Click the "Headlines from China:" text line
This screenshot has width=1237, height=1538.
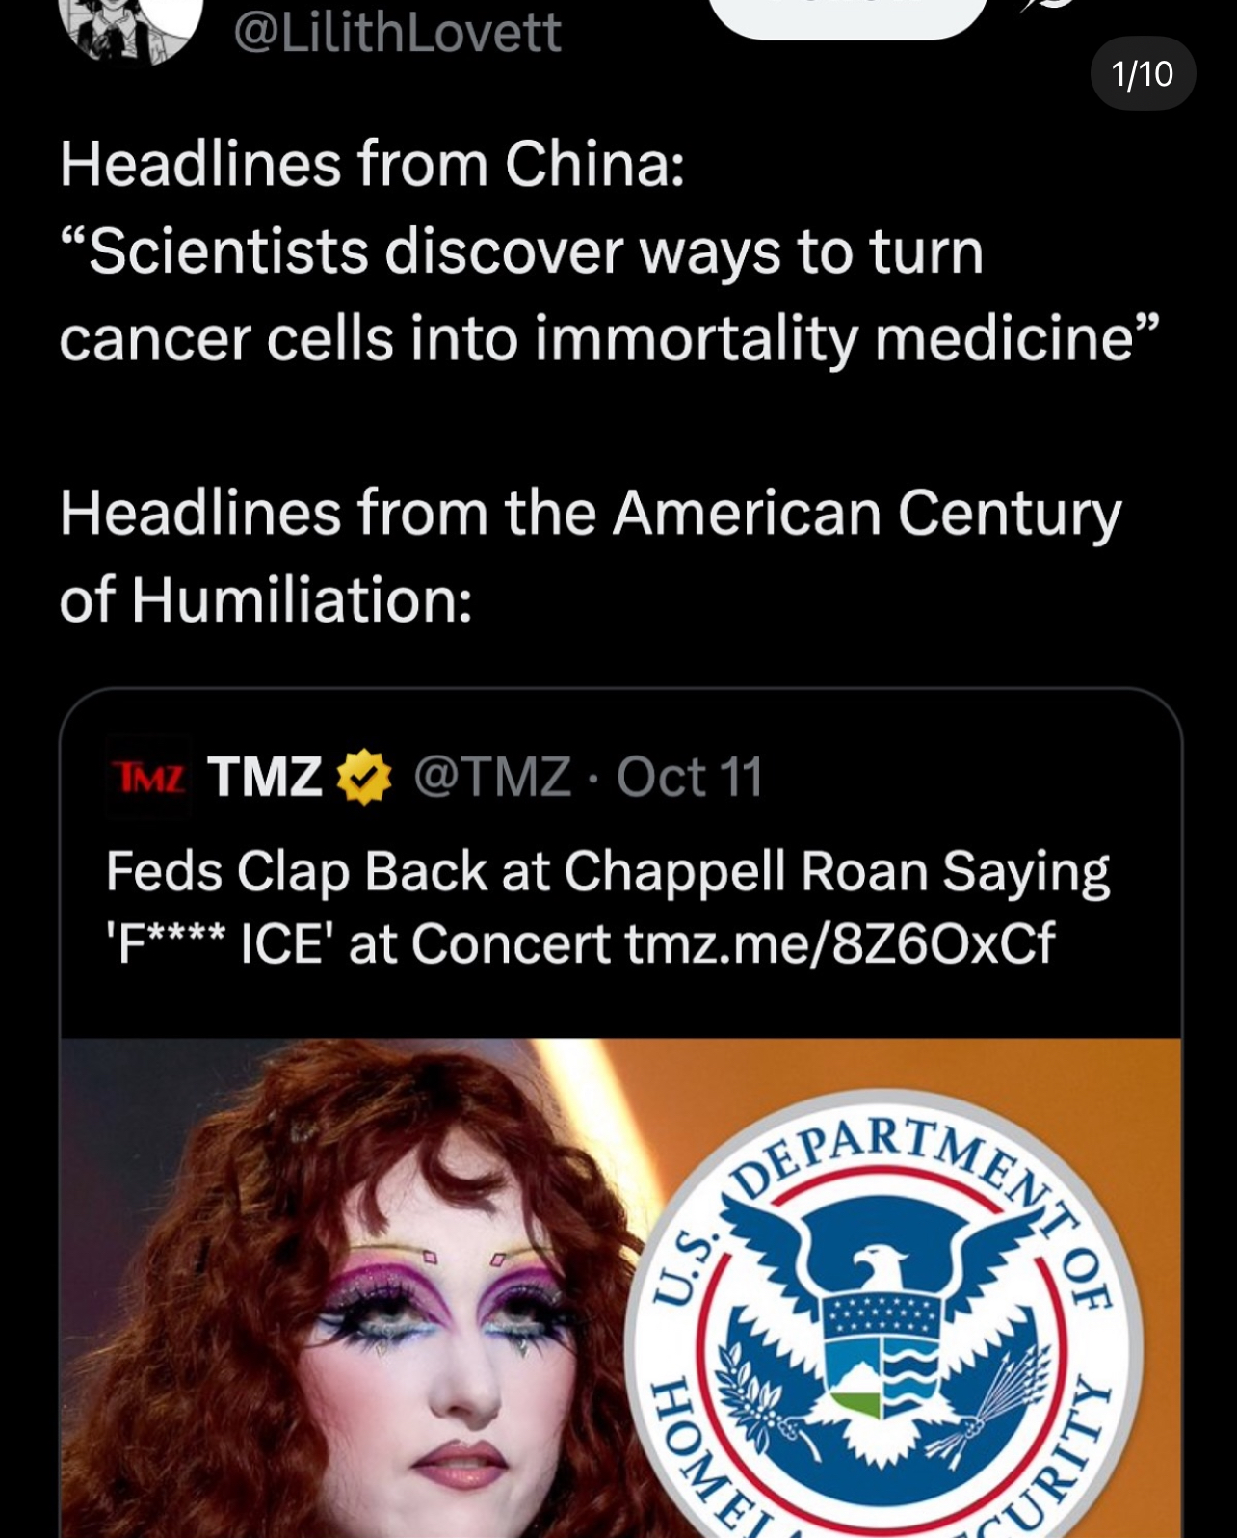tap(372, 164)
